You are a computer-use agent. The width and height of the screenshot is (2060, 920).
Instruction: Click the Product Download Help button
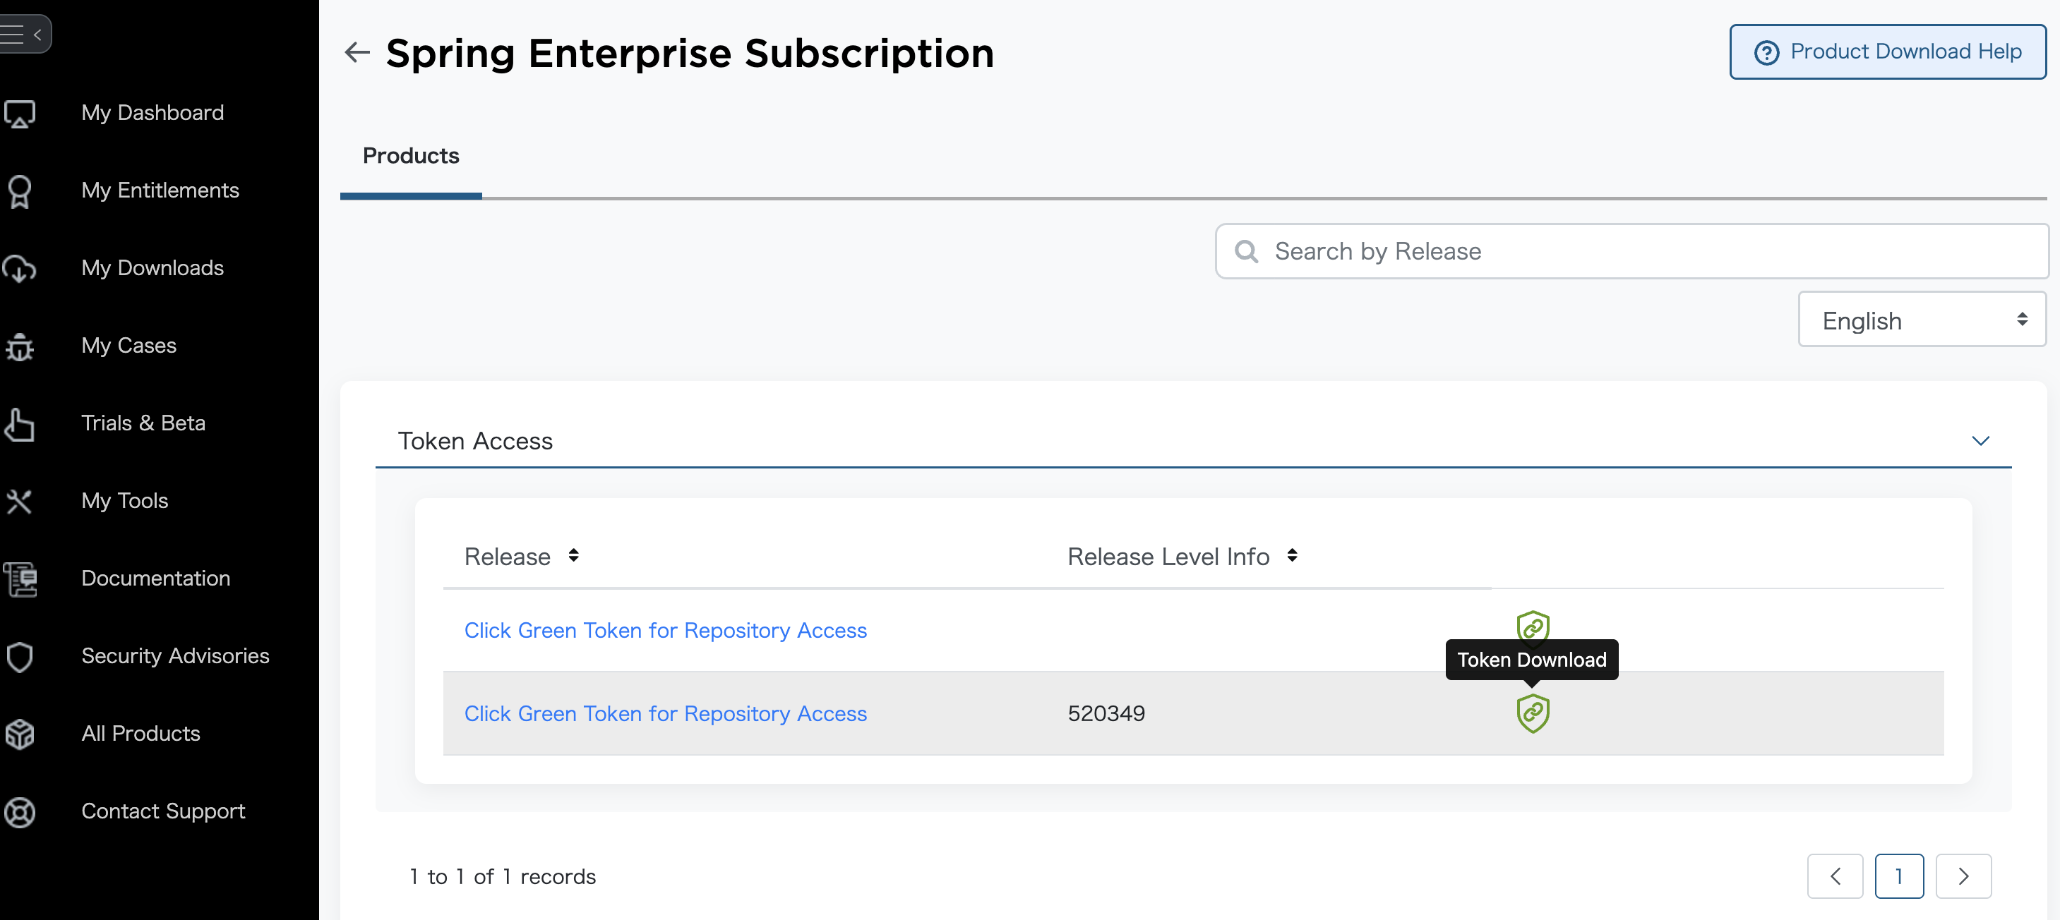(1886, 52)
